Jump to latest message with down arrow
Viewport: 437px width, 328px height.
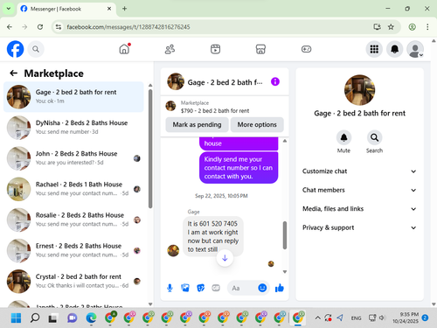225,258
